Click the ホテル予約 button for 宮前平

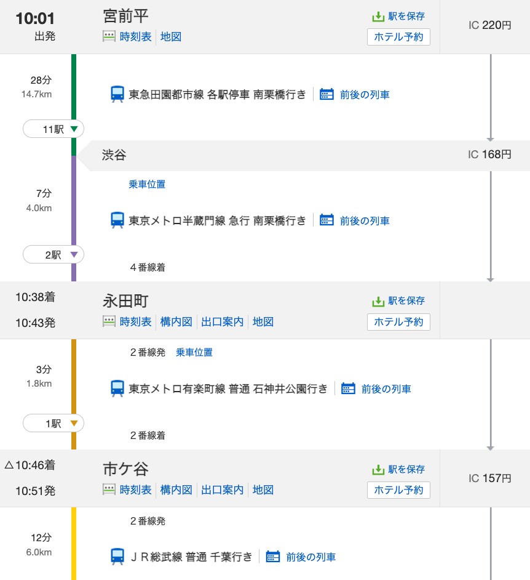[x=398, y=37]
